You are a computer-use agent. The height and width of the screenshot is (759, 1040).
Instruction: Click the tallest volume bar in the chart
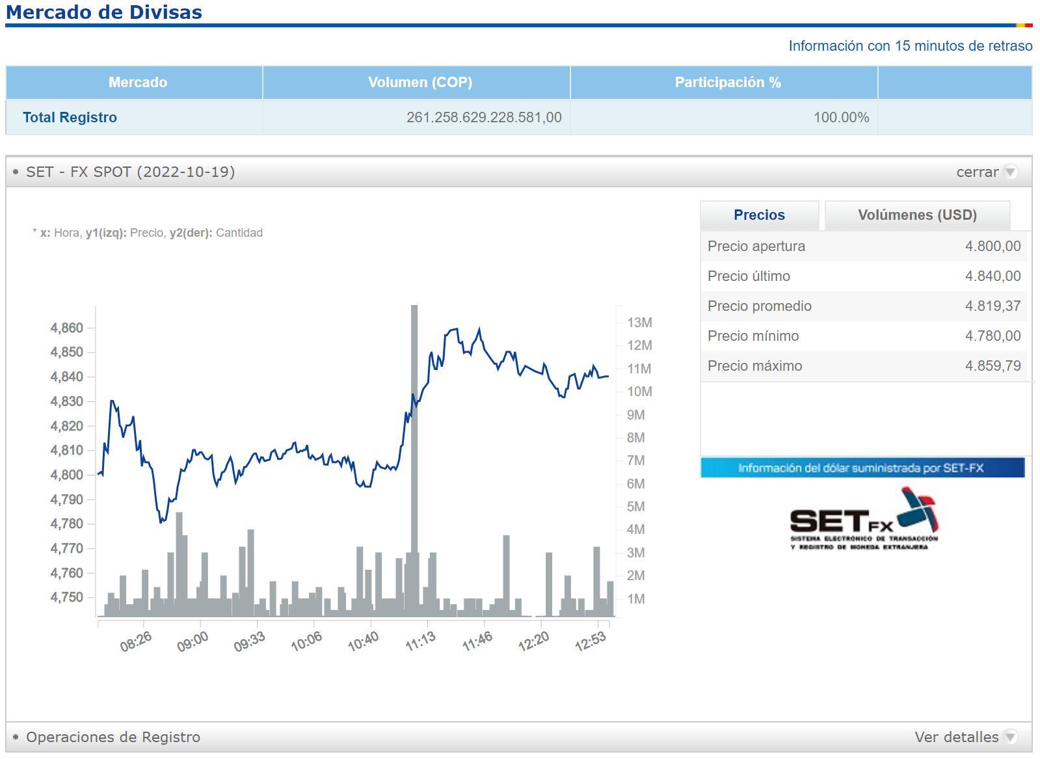pyautogui.click(x=414, y=455)
